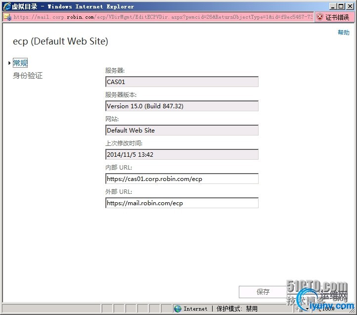Image resolution: width=357 pixels, height=315 pixels.
Task: Click the server name field CAS01
Action: pyautogui.click(x=182, y=82)
